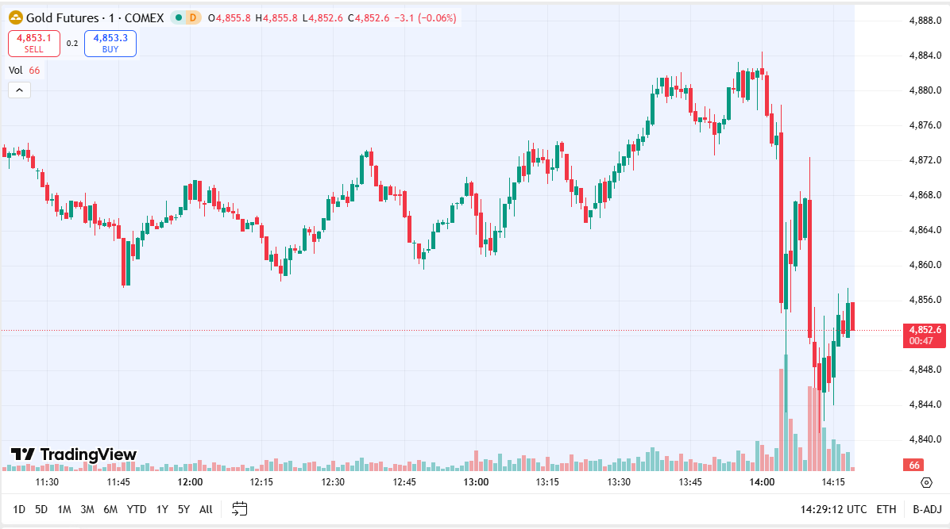Click the orange delayed data D badge
This screenshot has width=950, height=529.
click(x=192, y=17)
